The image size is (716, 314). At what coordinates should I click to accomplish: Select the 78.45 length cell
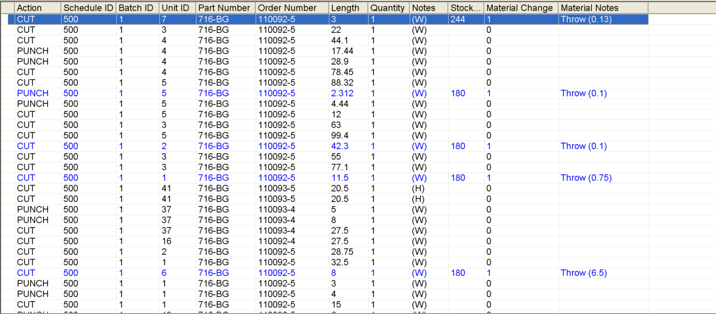coord(342,72)
